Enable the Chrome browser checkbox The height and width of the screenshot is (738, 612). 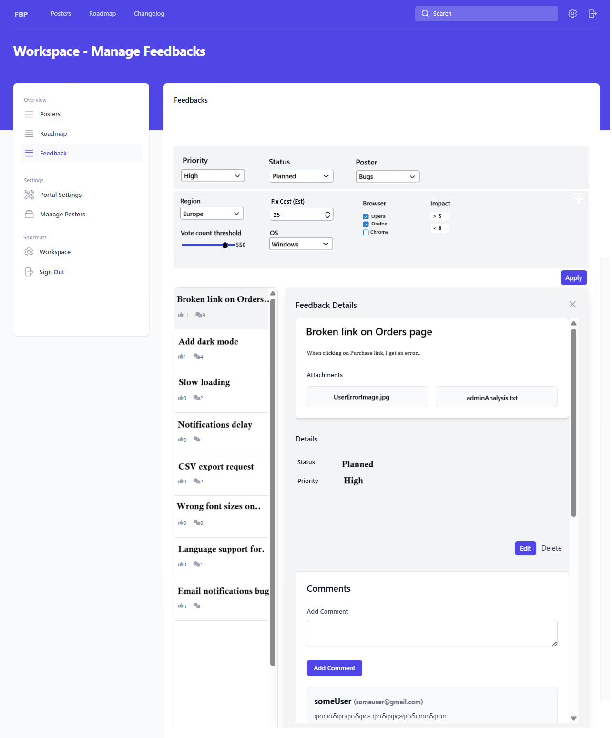click(x=366, y=232)
